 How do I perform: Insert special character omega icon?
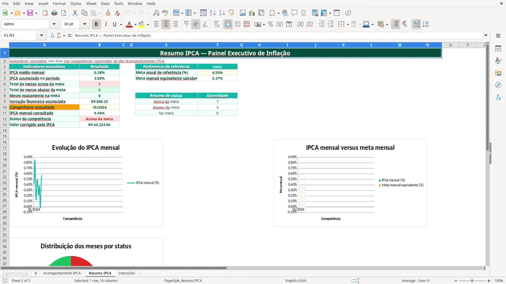click(x=272, y=13)
